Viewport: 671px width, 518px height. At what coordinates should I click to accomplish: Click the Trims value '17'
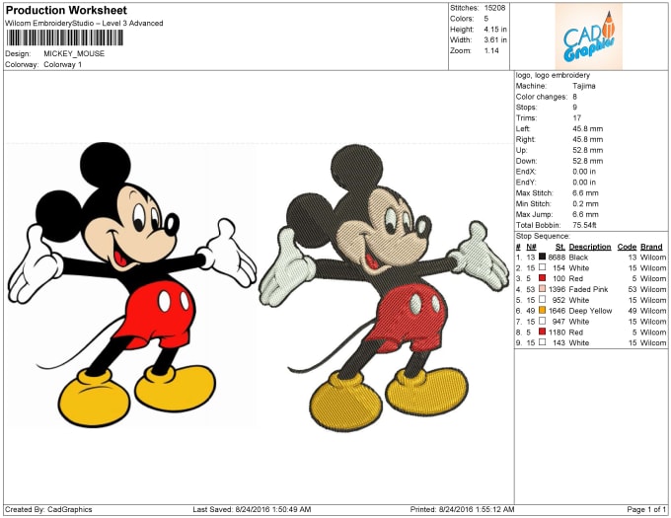577,118
